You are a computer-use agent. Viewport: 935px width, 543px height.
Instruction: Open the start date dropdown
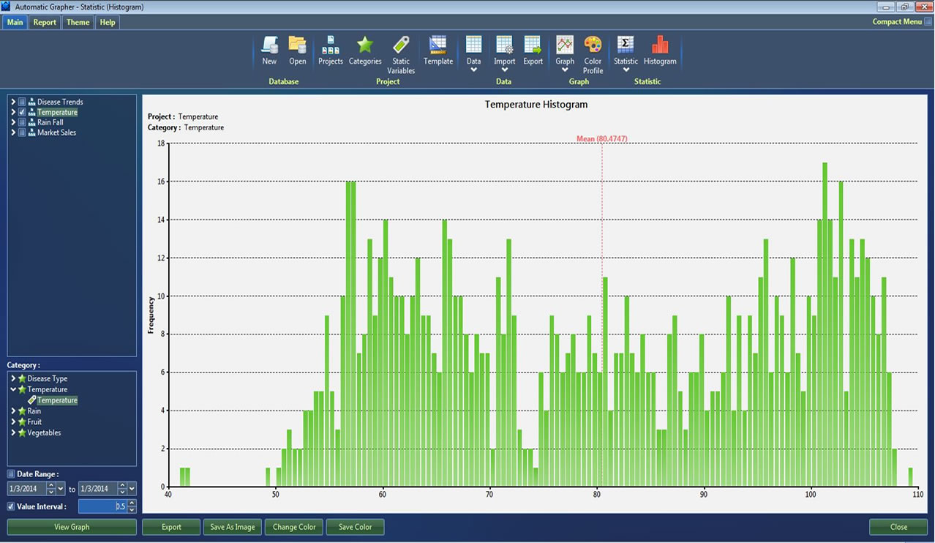(x=61, y=489)
